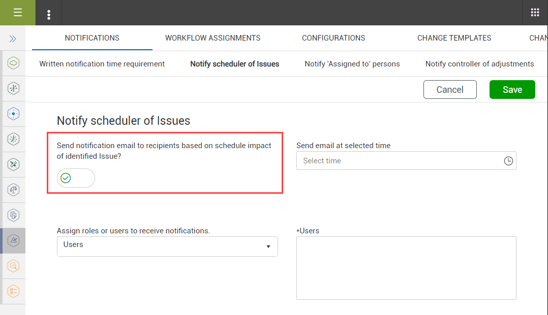
Task: Open Notify controller of adjustments subtab
Action: point(479,64)
